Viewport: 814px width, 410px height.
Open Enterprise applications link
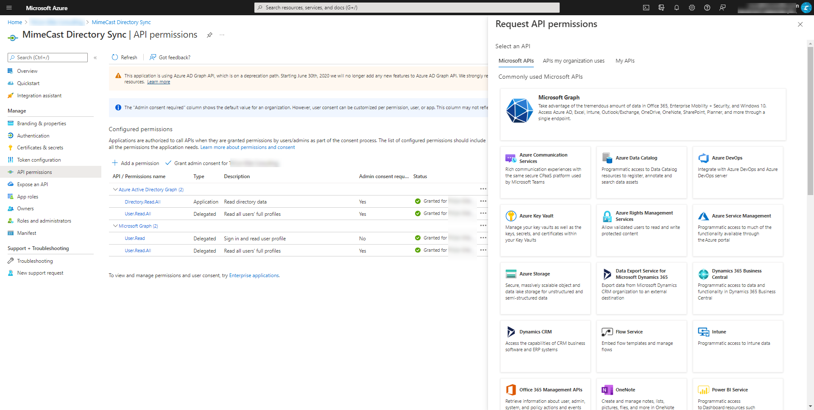254,275
